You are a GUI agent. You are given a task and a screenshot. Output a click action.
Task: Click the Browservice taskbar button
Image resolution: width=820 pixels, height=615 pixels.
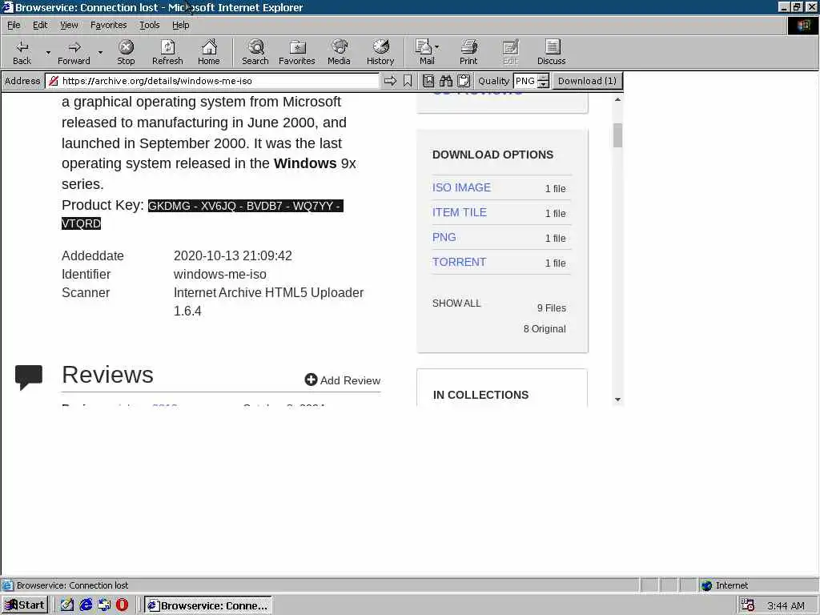click(208, 605)
